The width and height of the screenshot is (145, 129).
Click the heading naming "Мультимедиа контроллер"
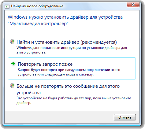[65, 20]
